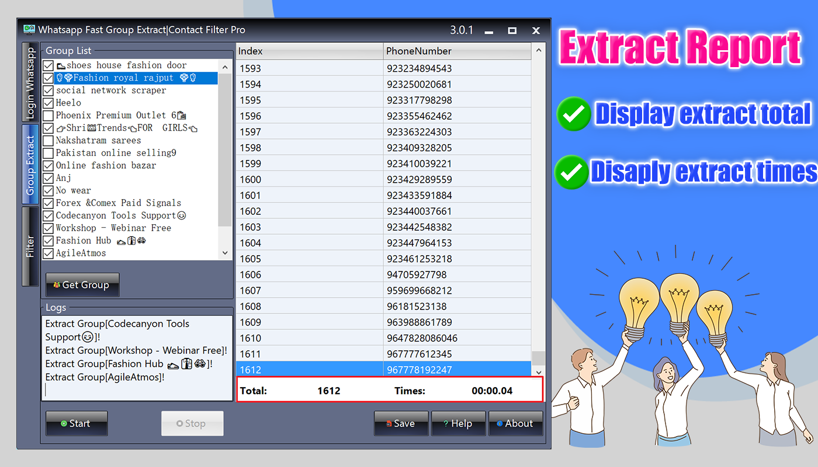
Task: Uncheck Online fashion bazar group
Action: 48,166
